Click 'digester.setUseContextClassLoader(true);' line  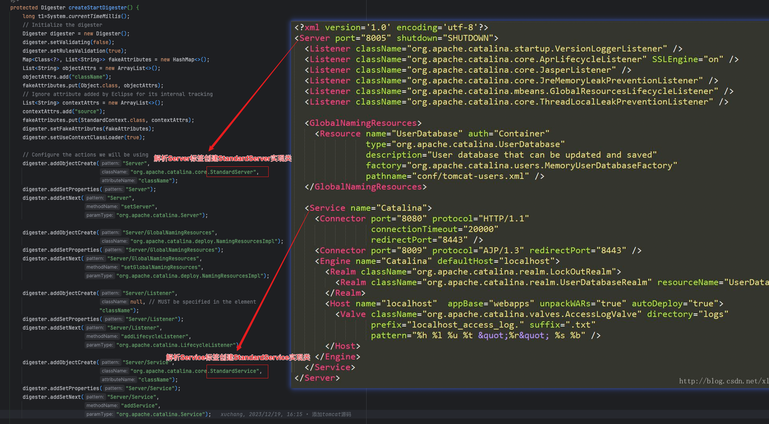tap(84, 137)
